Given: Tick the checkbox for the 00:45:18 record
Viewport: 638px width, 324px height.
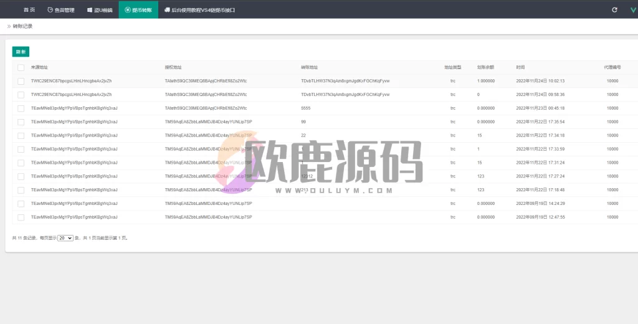Looking at the screenshot, I should click(21, 108).
